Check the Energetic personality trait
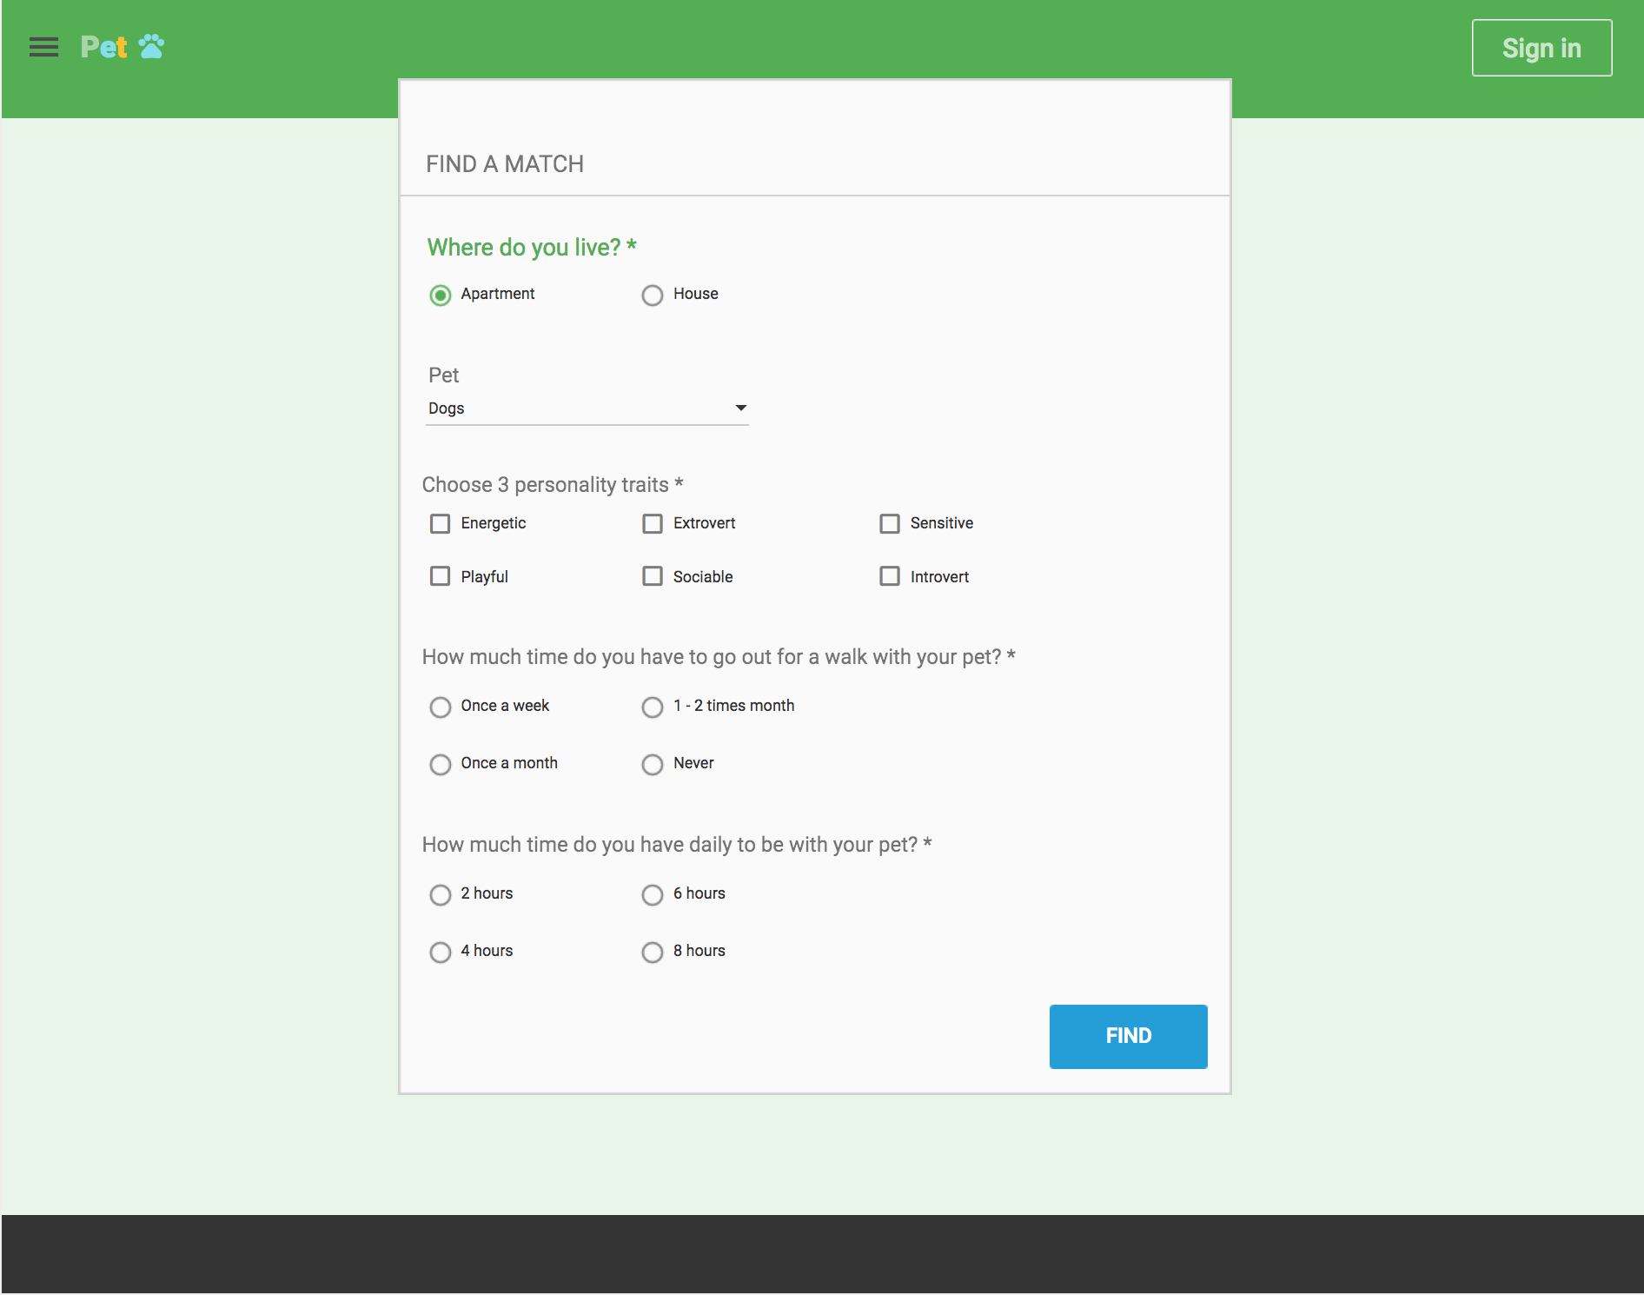Image resolution: width=1644 pixels, height=1295 pixels. [x=441, y=524]
